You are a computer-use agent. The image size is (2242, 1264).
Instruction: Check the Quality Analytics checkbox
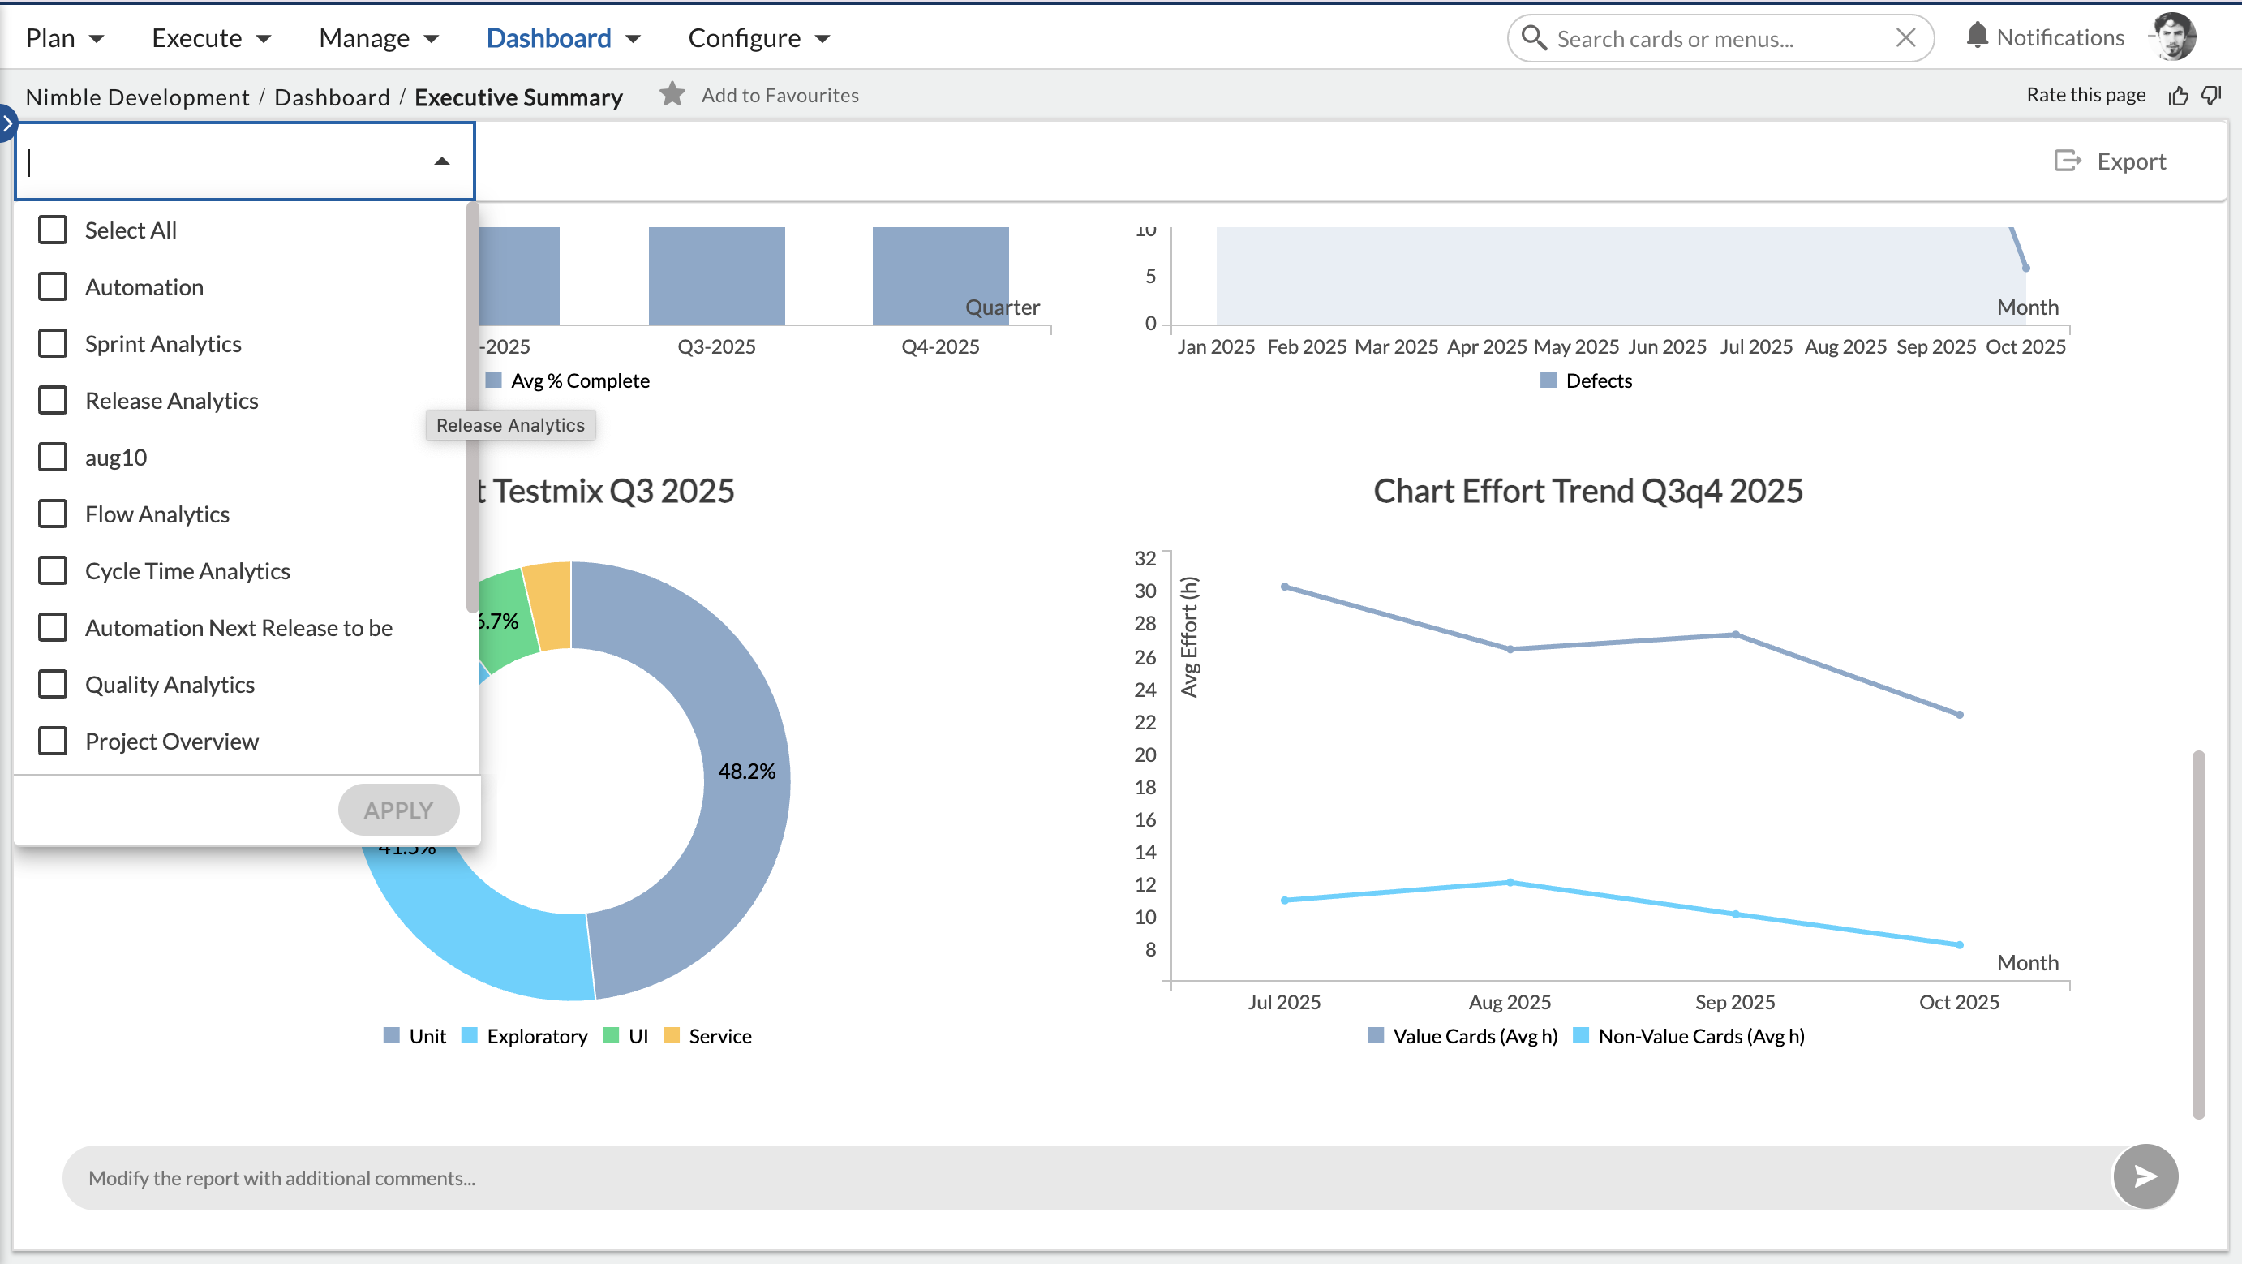click(x=53, y=684)
